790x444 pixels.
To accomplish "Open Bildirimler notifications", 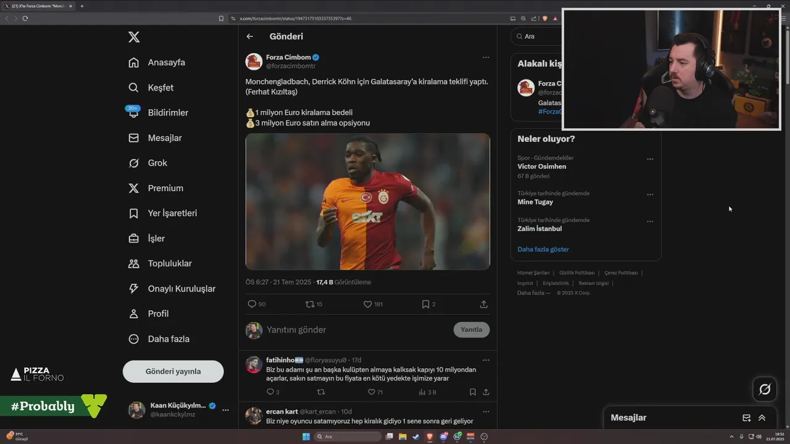I will 158,113.
